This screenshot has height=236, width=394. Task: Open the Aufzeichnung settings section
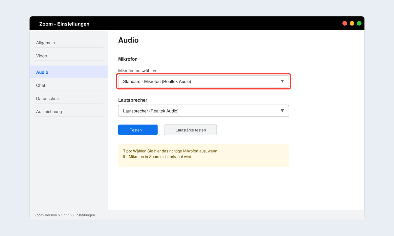point(69,112)
